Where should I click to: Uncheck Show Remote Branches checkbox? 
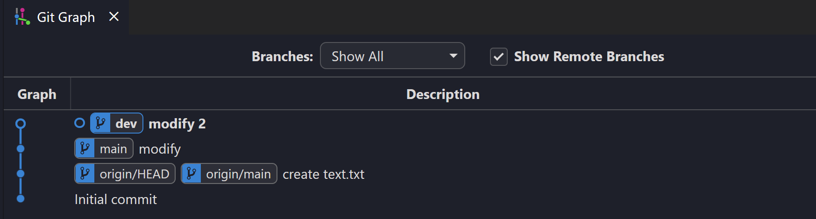499,57
